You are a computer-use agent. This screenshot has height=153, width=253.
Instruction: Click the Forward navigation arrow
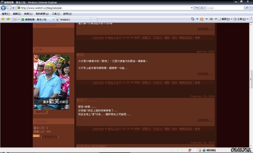(x=9, y=8)
